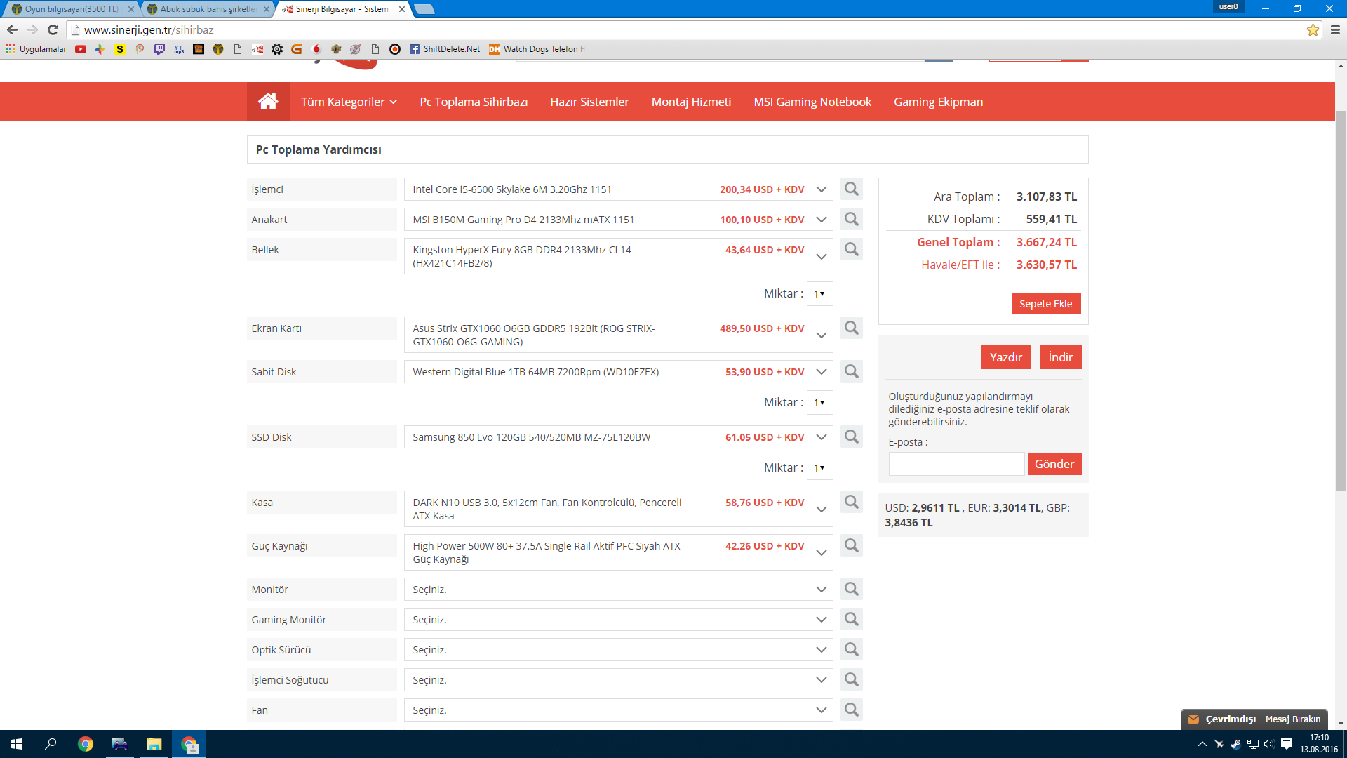Open the Chrome menu icon
This screenshot has width=1347, height=758.
[1335, 29]
